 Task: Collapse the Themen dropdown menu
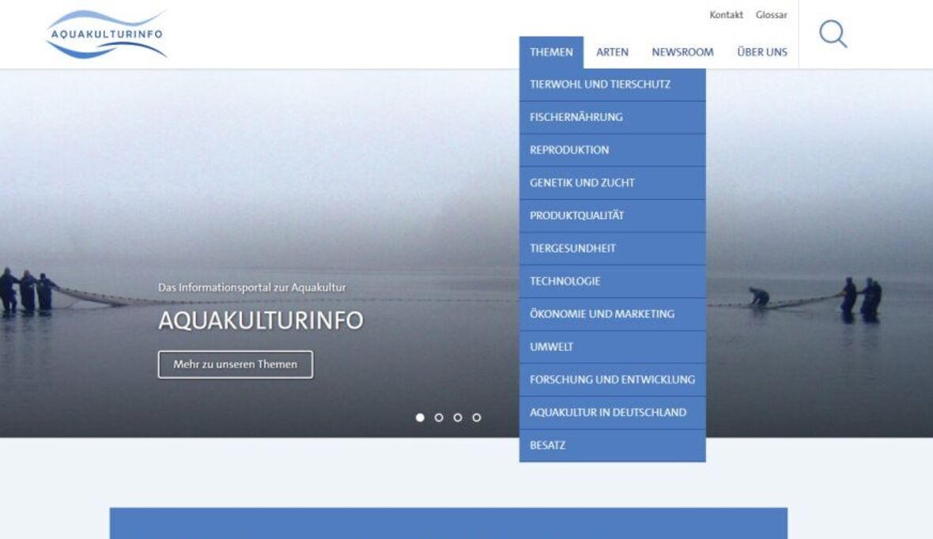(x=551, y=52)
